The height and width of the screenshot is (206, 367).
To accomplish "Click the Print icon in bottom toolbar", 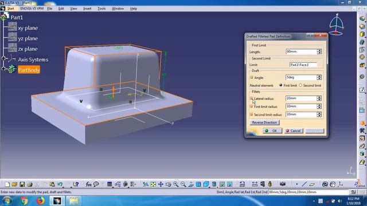I will 29,184.
